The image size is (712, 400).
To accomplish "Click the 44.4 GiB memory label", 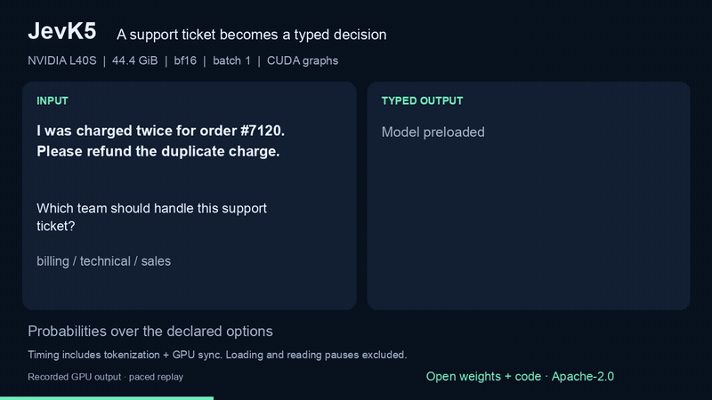I will tap(135, 60).
